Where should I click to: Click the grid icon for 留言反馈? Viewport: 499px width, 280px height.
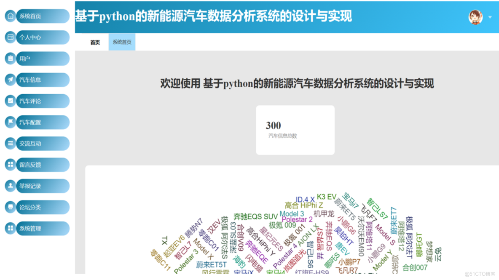(10, 165)
